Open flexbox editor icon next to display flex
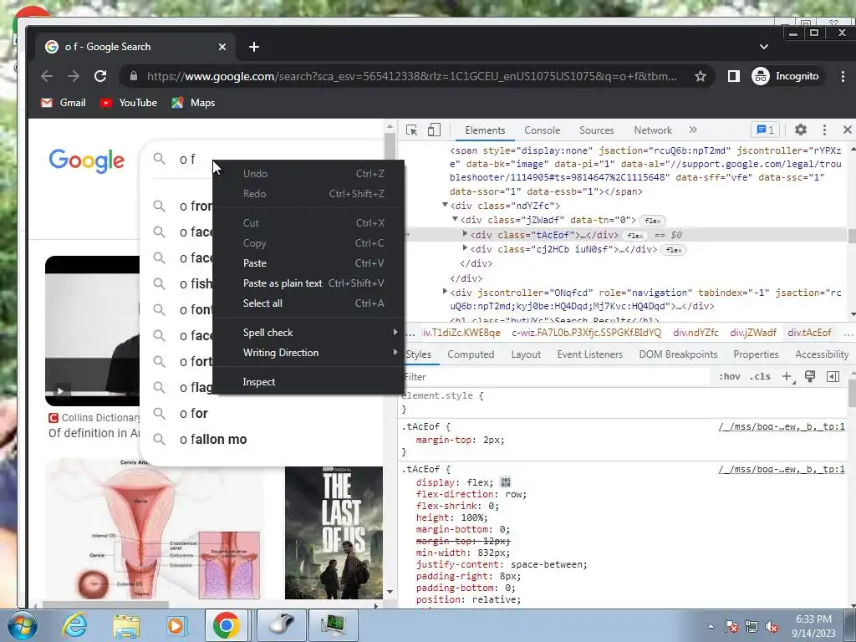 pos(506,482)
